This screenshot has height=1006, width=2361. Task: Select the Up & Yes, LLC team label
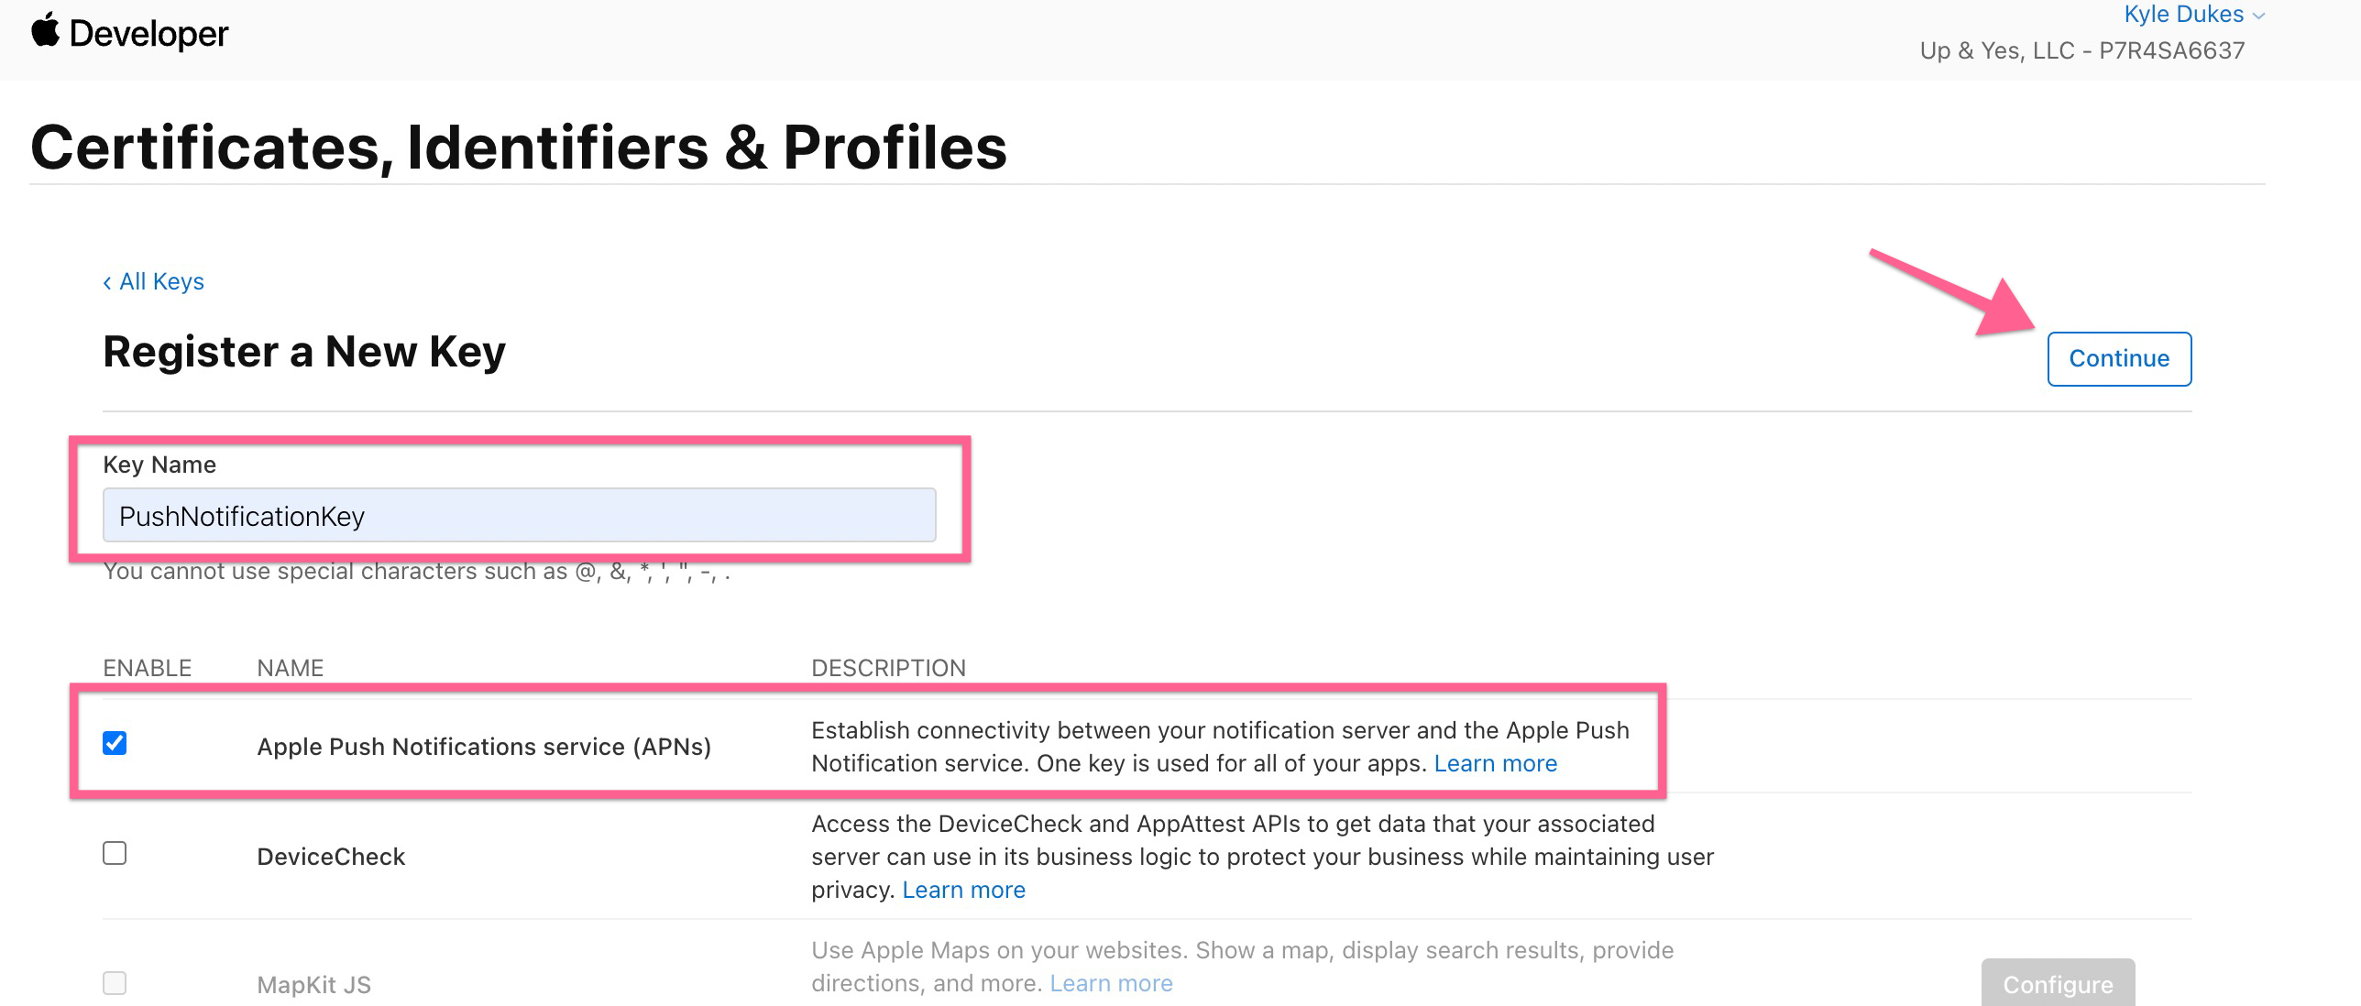tap(2081, 50)
